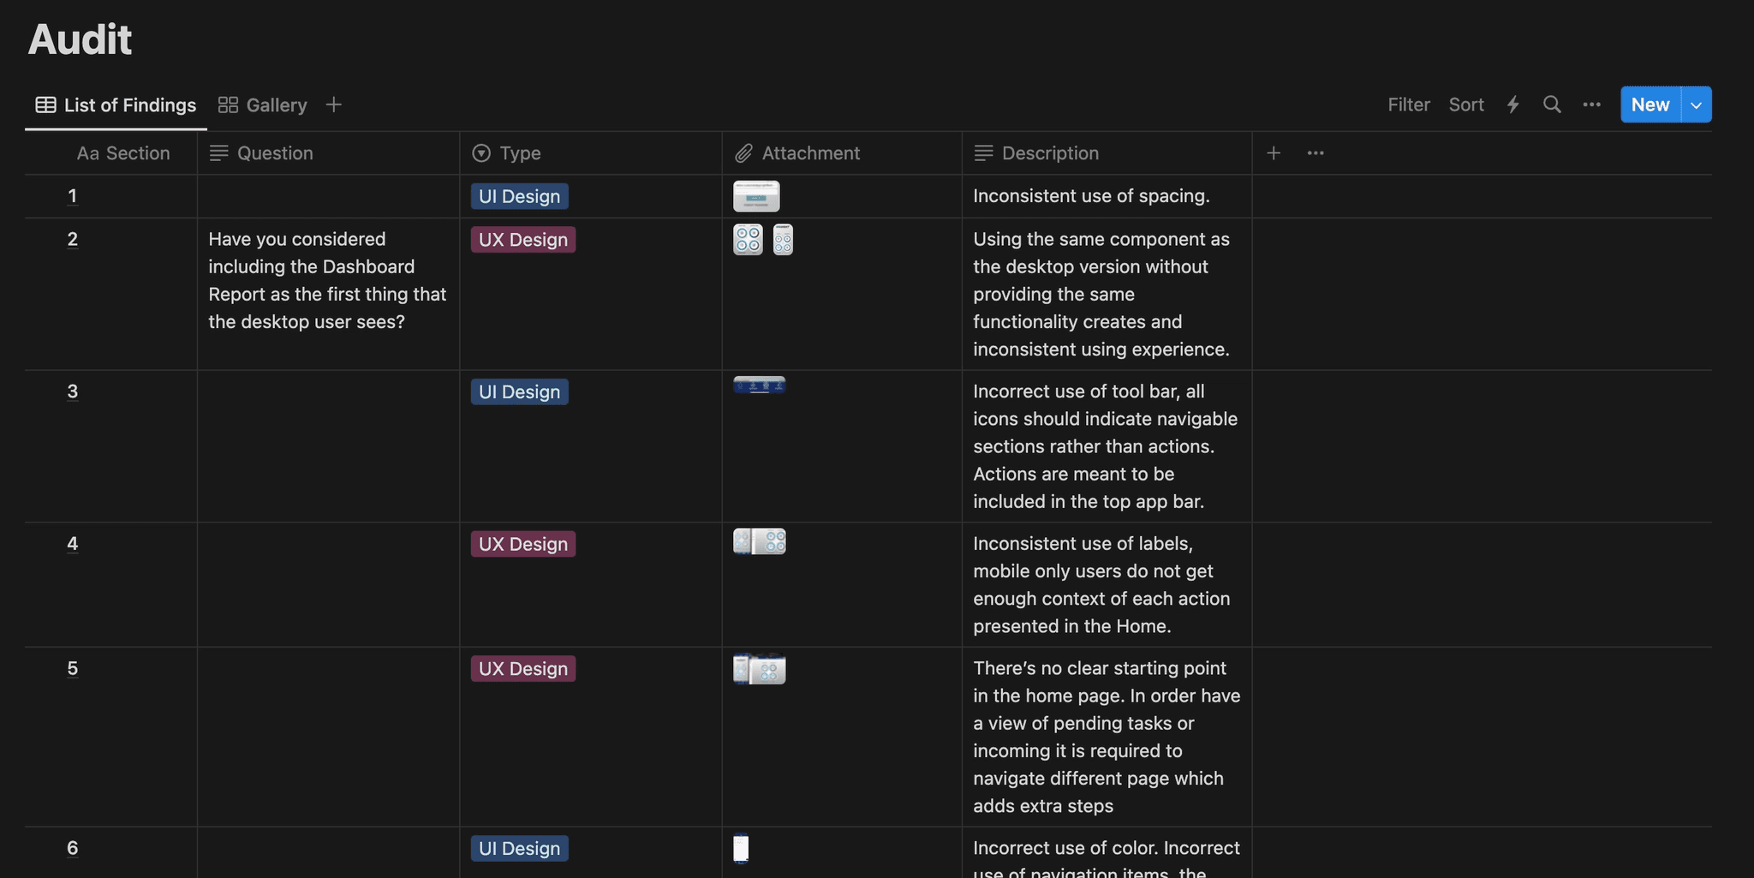Click the Type column header
The height and width of the screenshot is (878, 1754).
[x=590, y=153]
